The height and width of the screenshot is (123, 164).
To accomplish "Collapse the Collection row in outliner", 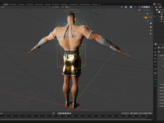I will pyautogui.click(x=157, y=12).
